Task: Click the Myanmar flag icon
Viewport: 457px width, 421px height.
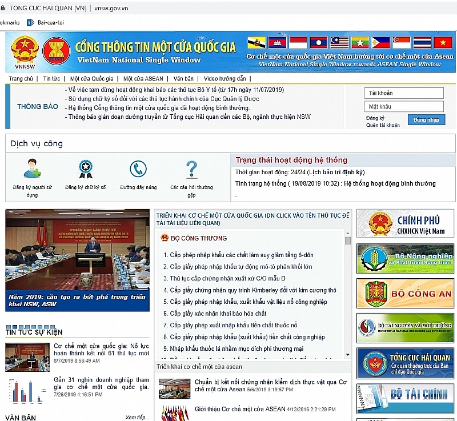Action: [360, 42]
